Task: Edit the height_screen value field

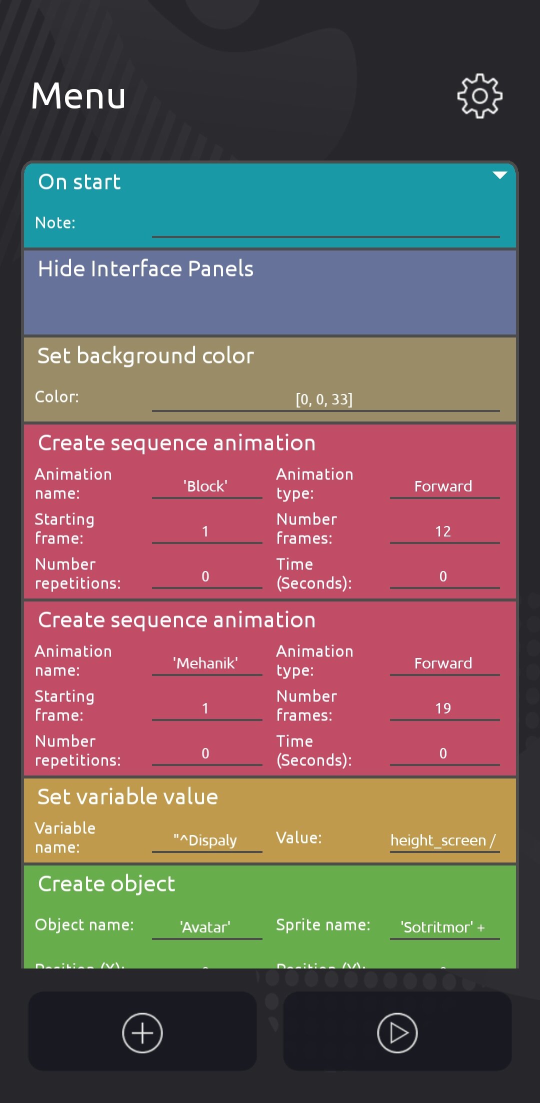Action: point(444,840)
